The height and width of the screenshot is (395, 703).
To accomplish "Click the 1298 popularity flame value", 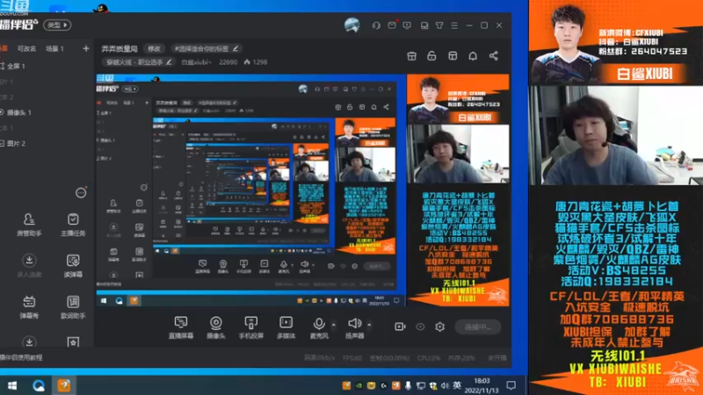I will 256,62.
